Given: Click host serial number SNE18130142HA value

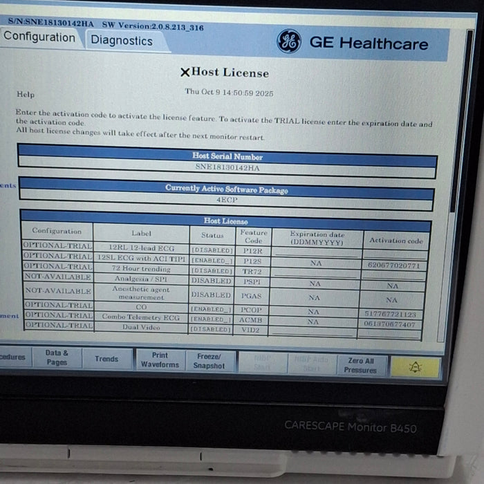Looking at the screenshot, I should (x=227, y=167).
